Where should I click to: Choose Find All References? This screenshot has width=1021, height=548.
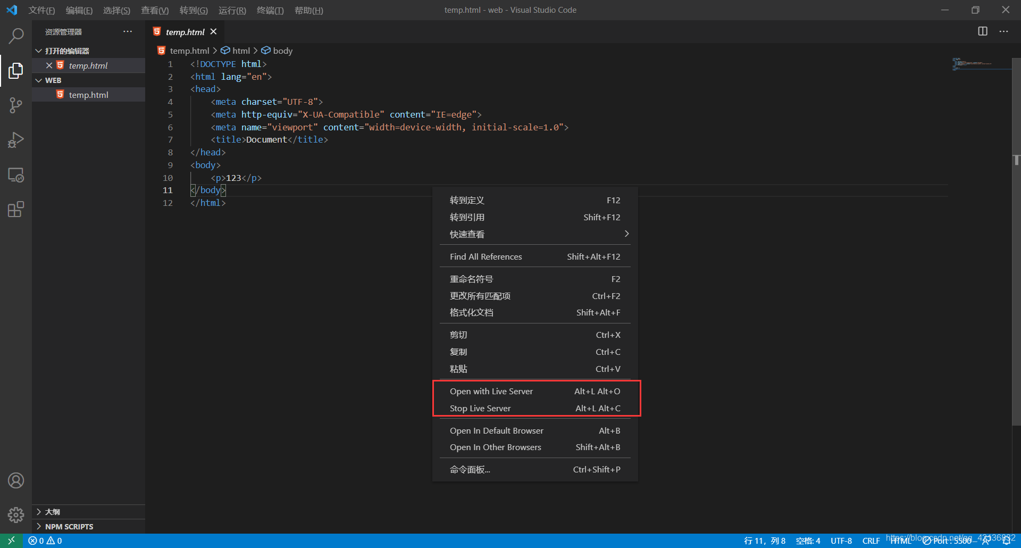click(535, 257)
